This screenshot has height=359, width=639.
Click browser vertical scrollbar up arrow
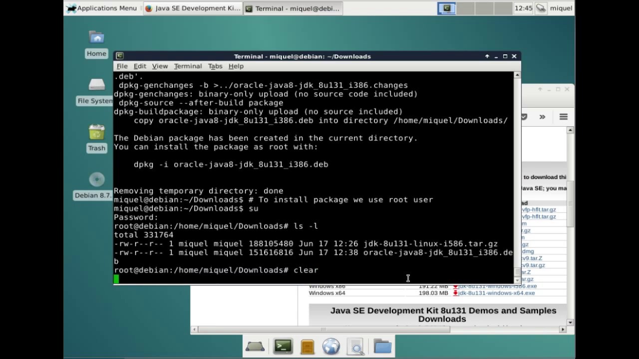click(570, 130)
